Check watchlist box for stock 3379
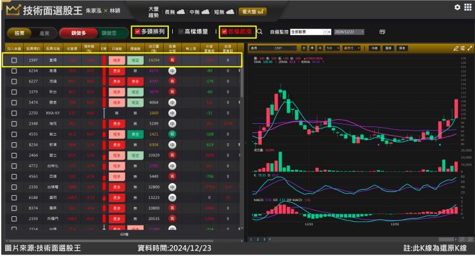The image size is (475, 257). (14, 92)
